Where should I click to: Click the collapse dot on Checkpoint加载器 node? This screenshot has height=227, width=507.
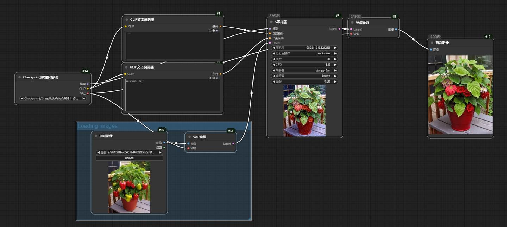[19, 77]
